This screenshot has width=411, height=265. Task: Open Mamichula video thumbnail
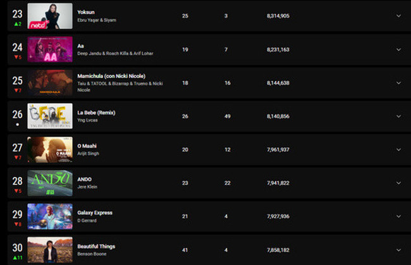pos(50,83)
